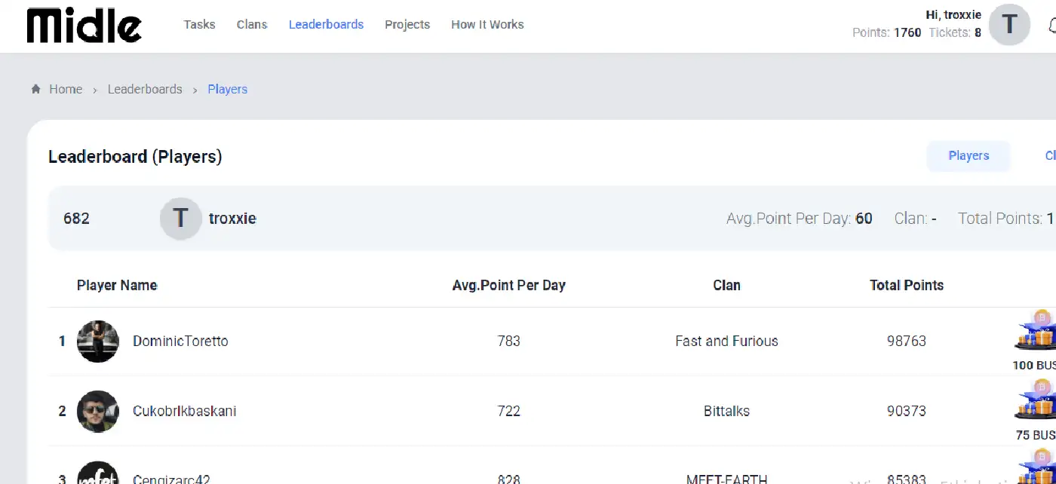Click the Fast and Furious clan
1056x484 pixels.
point(726,342)
